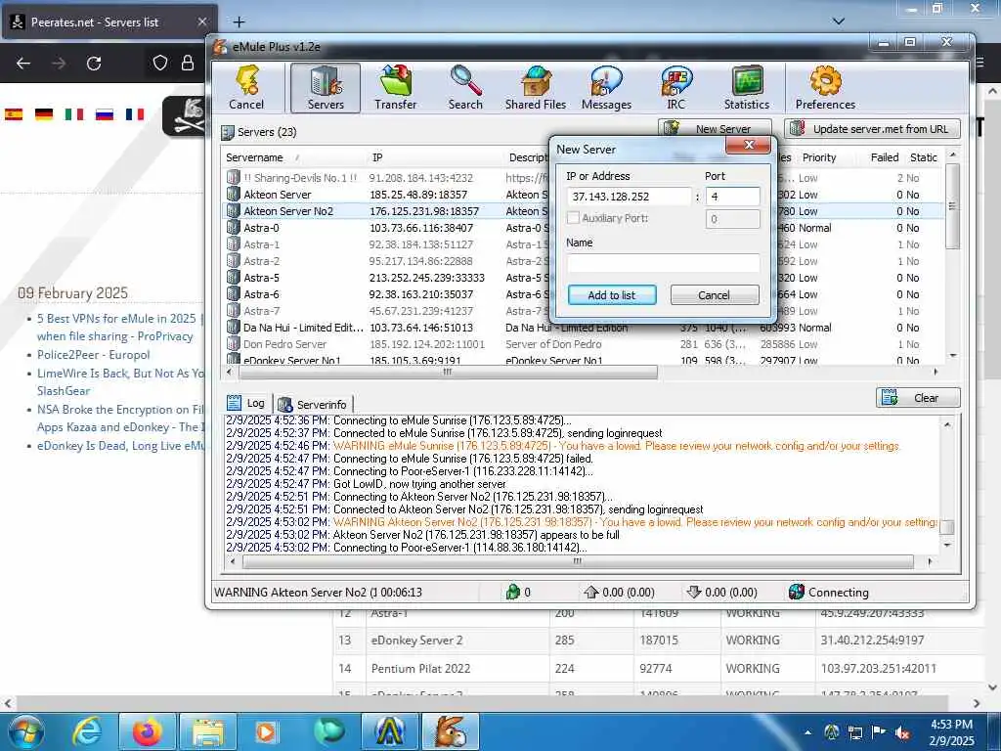Switch to the Log tab
The image size is (1001, 751).
tap(247, 403)
